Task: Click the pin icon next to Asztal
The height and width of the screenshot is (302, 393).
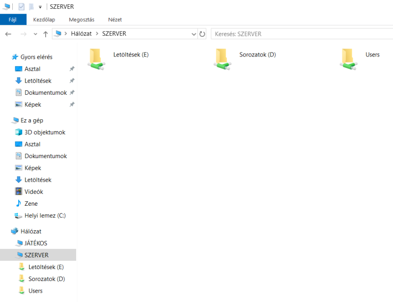Action: pyautogui.click(x=72, y=69)
